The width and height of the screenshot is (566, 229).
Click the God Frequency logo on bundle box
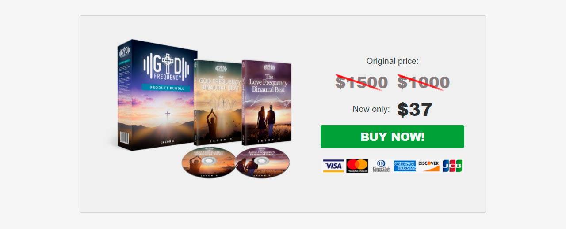167,66
